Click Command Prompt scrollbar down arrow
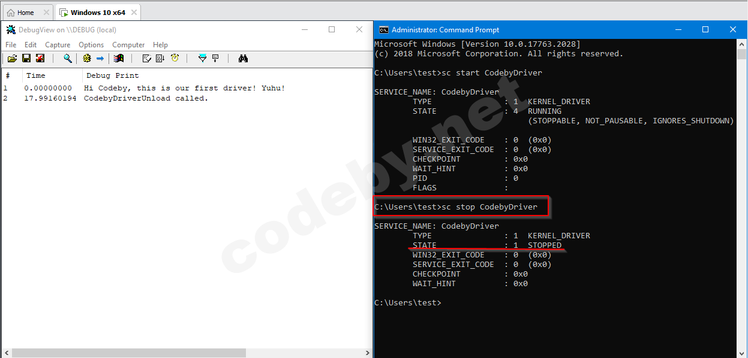 (x=742, y=353)
